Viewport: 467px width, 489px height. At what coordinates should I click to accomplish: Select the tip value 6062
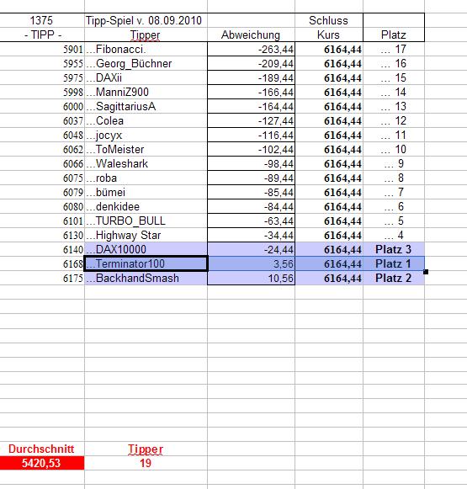point(73,149)
